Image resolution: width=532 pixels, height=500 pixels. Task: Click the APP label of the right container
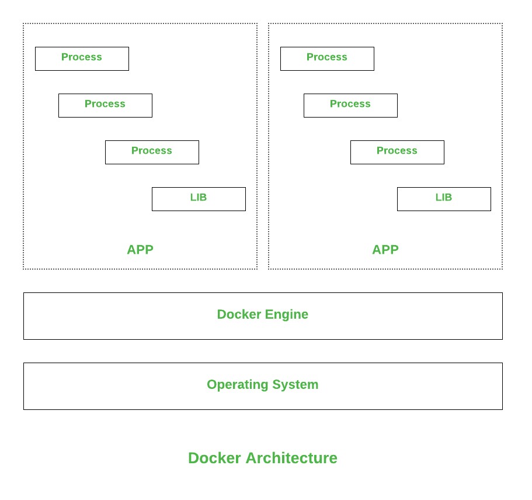coord(385,250)
